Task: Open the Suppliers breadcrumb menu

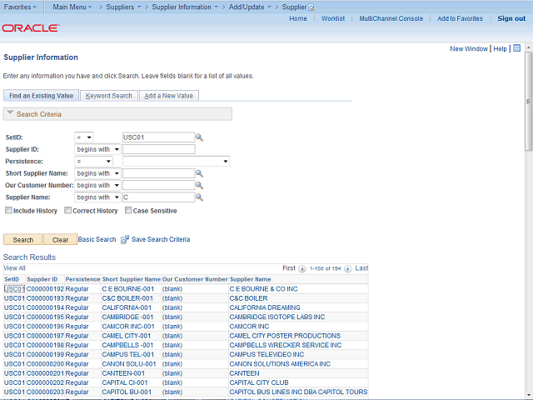Action: point(123,7)
